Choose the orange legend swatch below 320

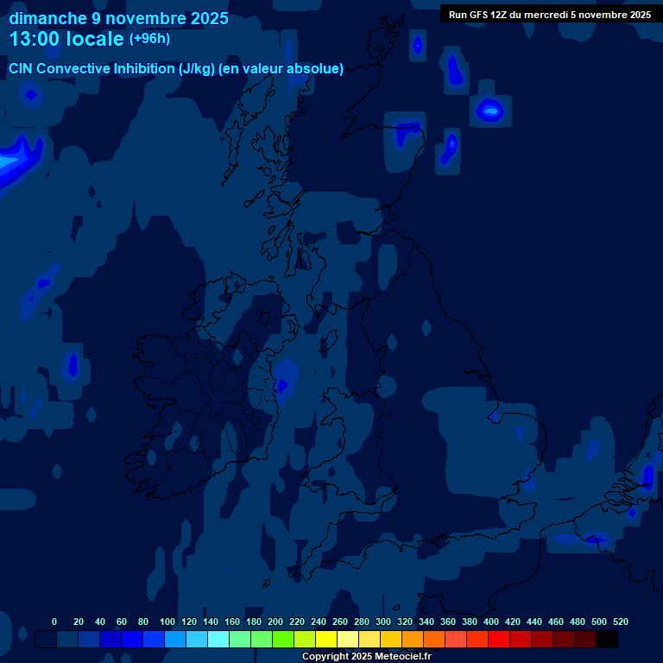[413, 640]
